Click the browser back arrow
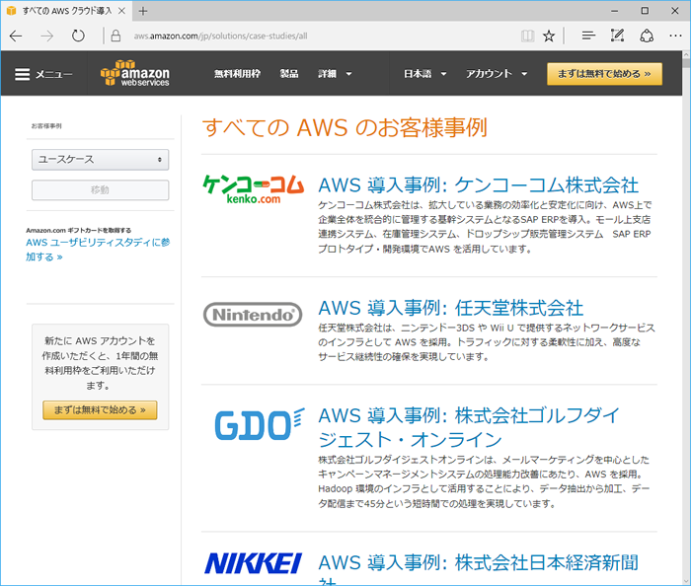 [16, 36]
